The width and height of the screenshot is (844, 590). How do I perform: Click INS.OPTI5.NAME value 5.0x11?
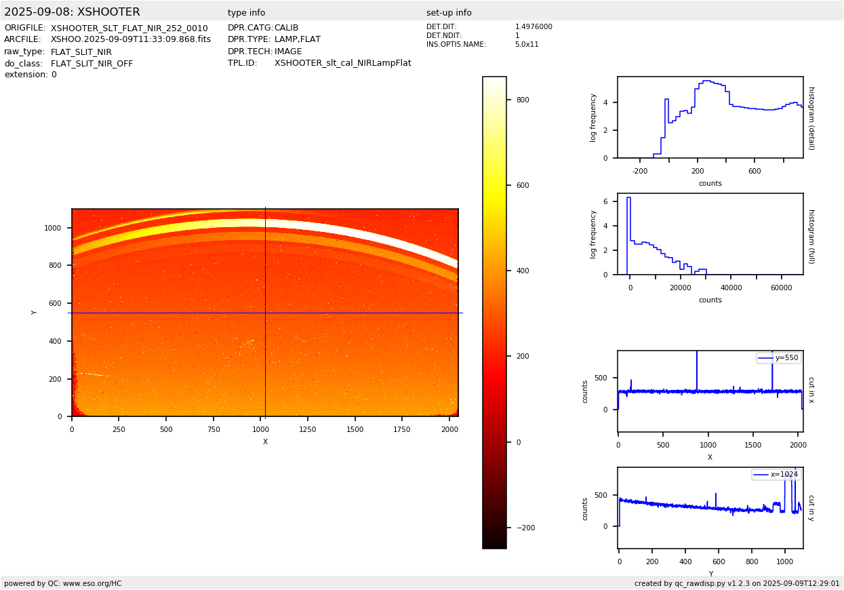[x=527, y=45]
